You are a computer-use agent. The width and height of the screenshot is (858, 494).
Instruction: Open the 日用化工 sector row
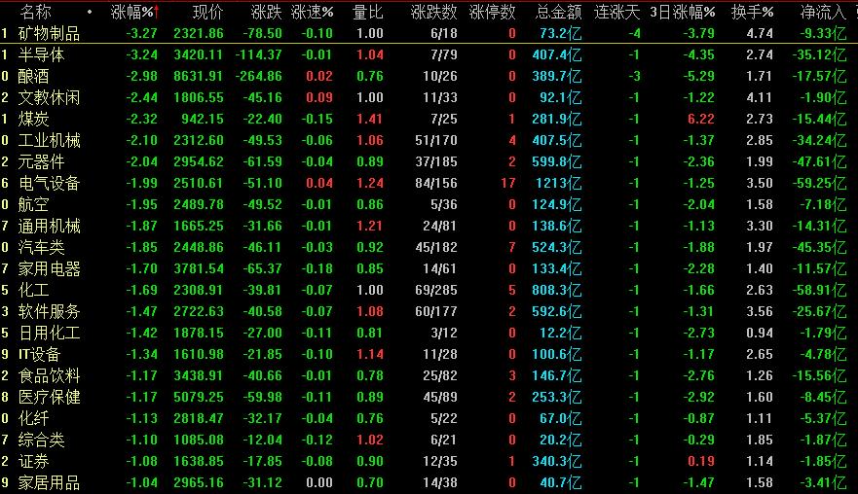[429, 333]
